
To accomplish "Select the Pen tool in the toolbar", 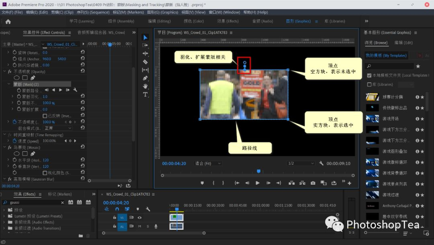I will pos(145,78).
